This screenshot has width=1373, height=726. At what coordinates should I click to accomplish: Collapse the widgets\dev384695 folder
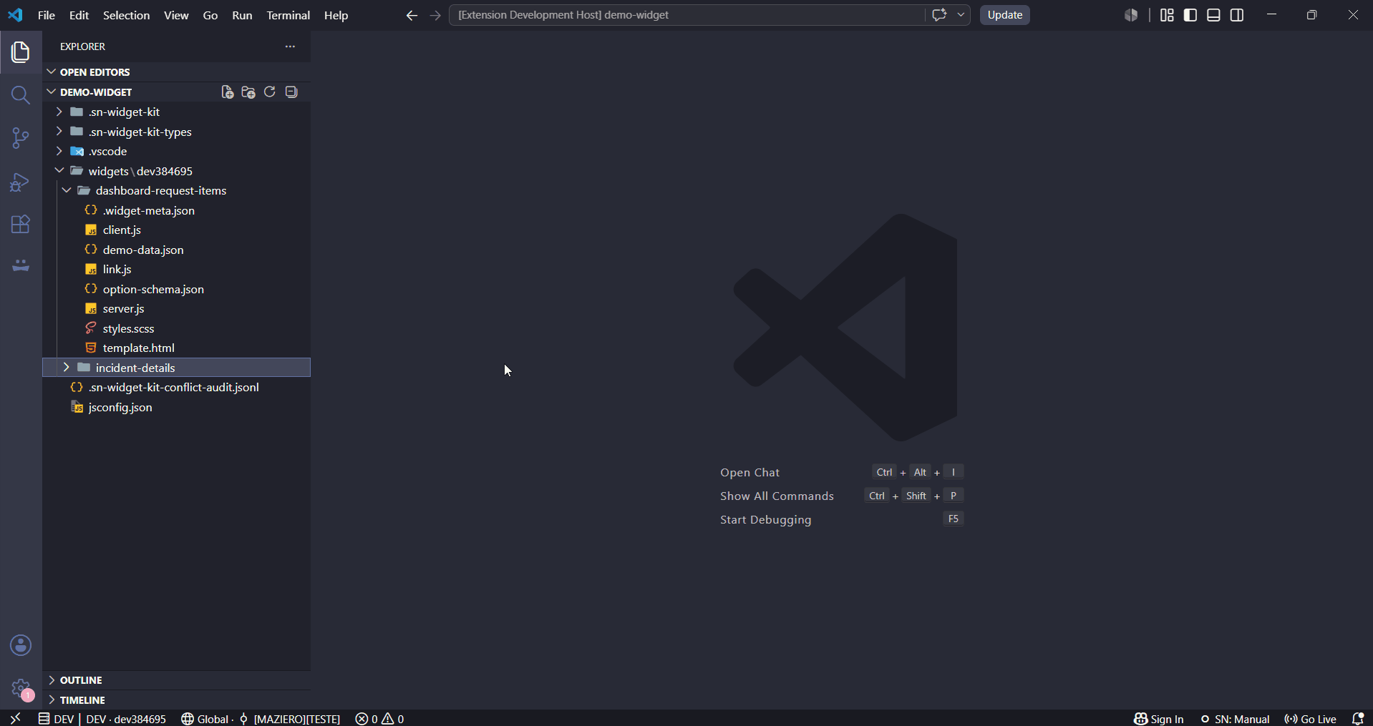click(x=177, y=171)
